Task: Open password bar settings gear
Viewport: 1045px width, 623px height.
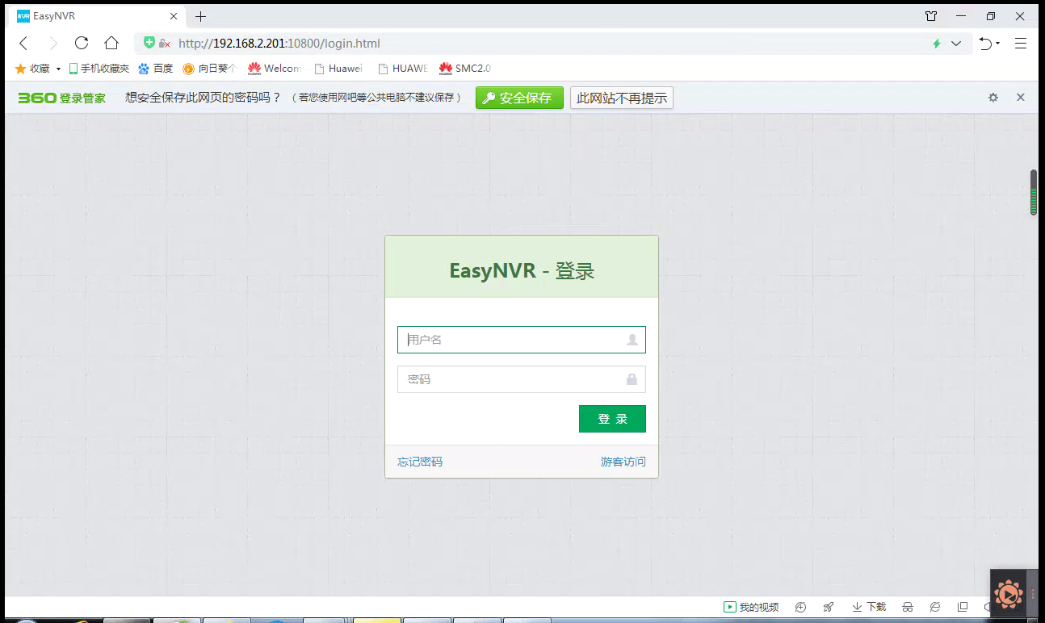Action: click(993, 98)
